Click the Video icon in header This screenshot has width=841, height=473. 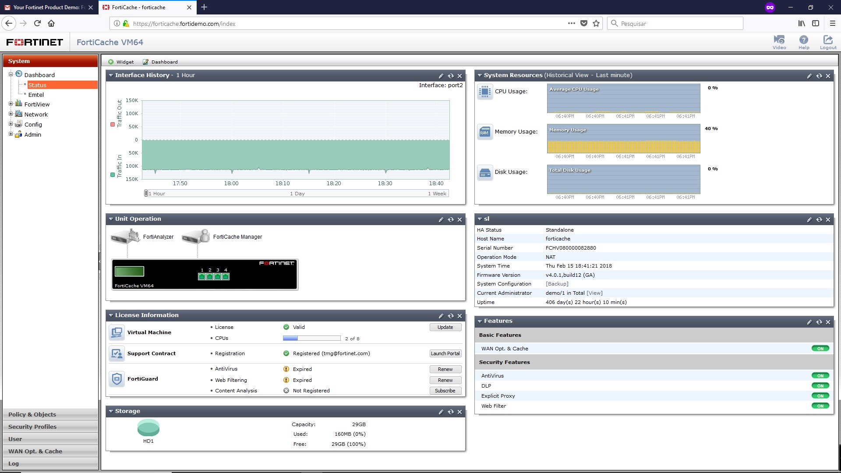[x=779, y=40]
